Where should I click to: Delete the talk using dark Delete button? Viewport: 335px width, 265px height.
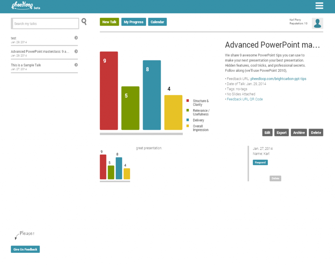316,133
